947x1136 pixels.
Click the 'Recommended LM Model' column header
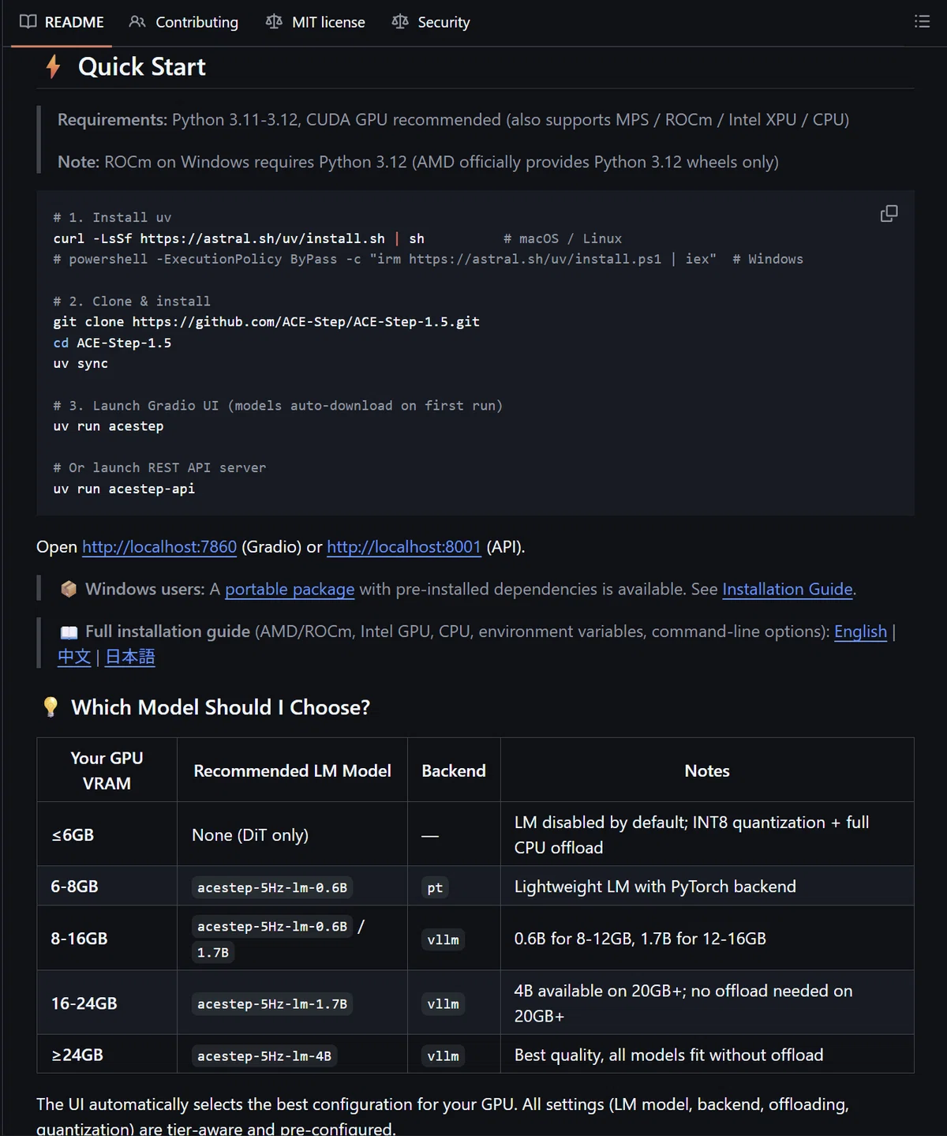point(292,770)
